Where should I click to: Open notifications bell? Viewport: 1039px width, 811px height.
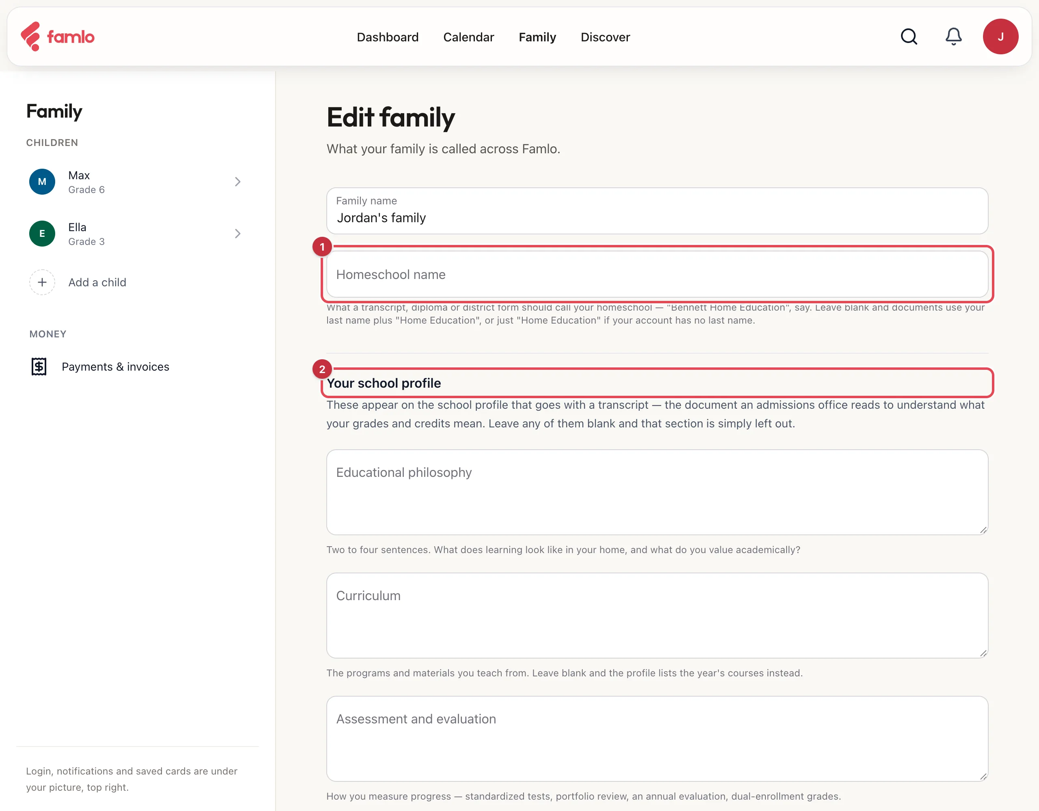tap(953, 36)
